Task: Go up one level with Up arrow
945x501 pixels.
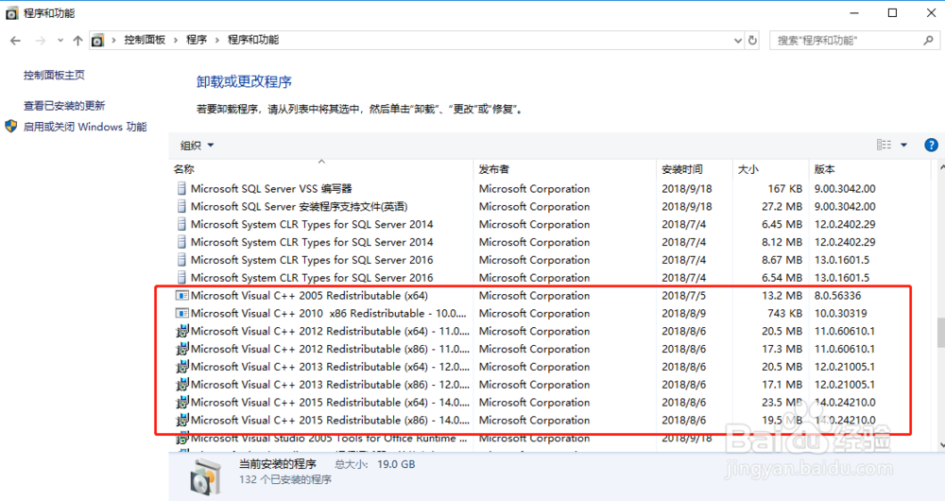Action: coord(77,41)
